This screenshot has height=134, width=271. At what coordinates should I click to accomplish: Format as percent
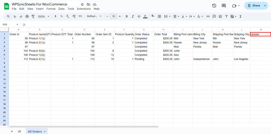point(61,16)
